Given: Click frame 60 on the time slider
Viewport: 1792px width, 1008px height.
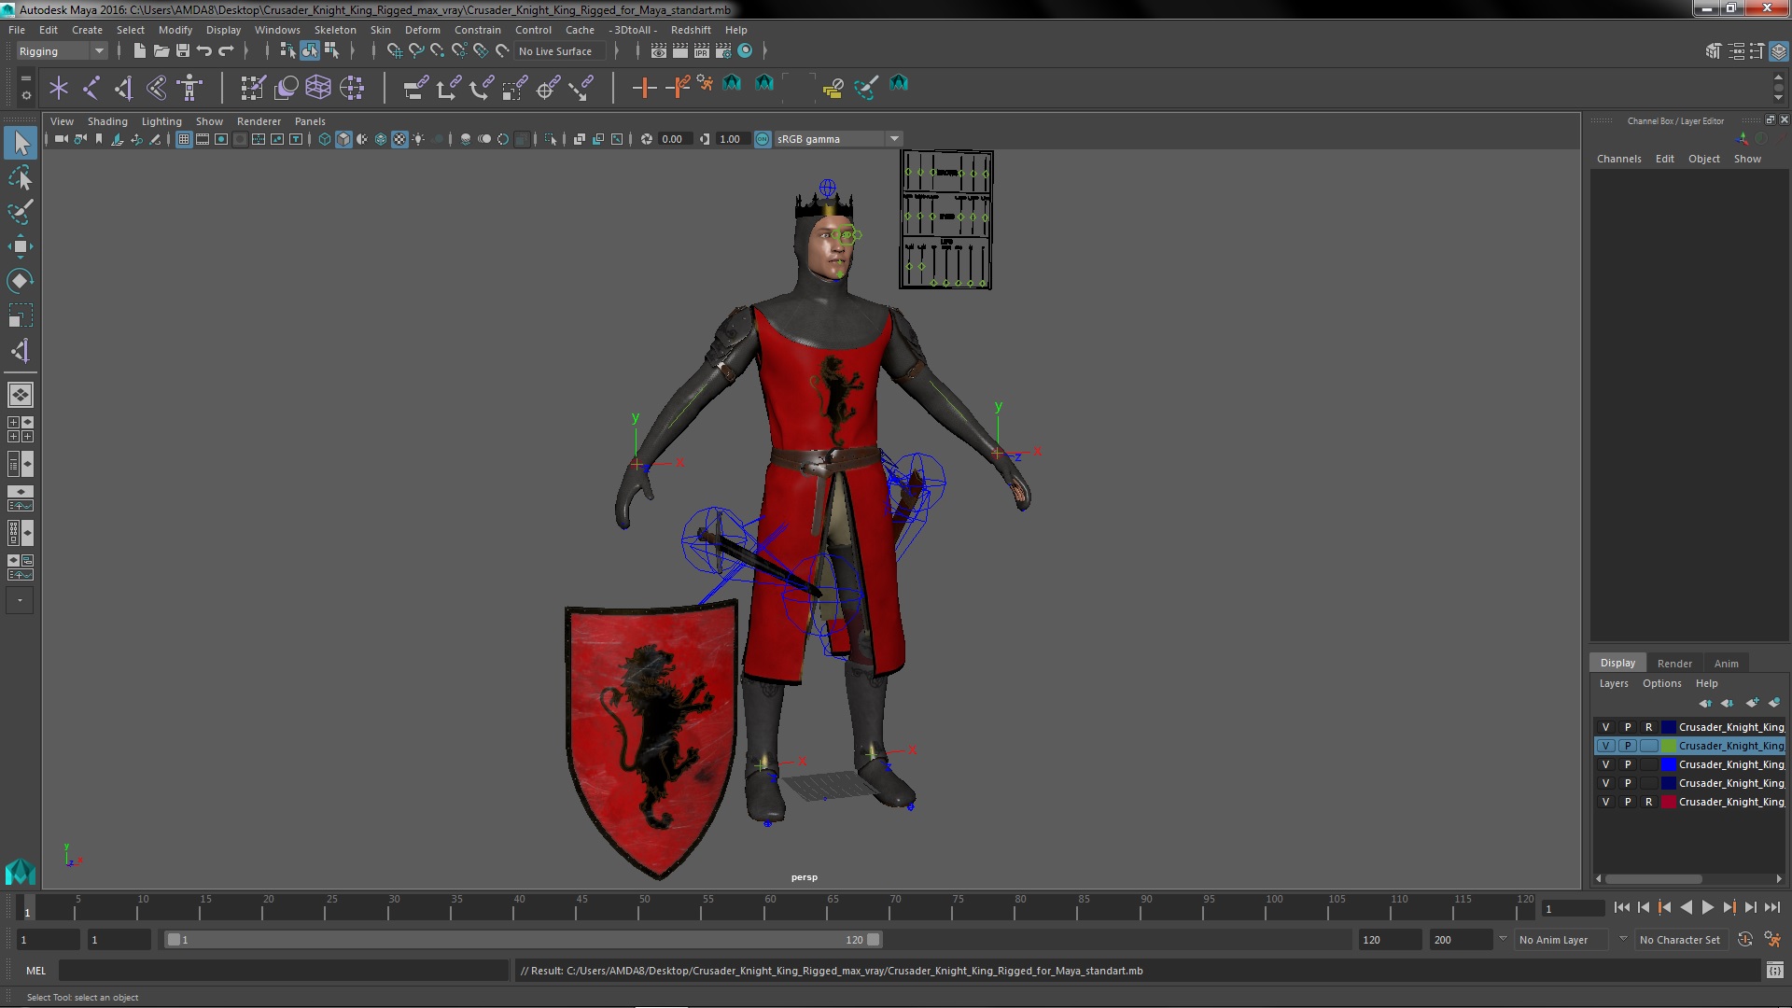Looking at the screenshot, I should point(770,907).
